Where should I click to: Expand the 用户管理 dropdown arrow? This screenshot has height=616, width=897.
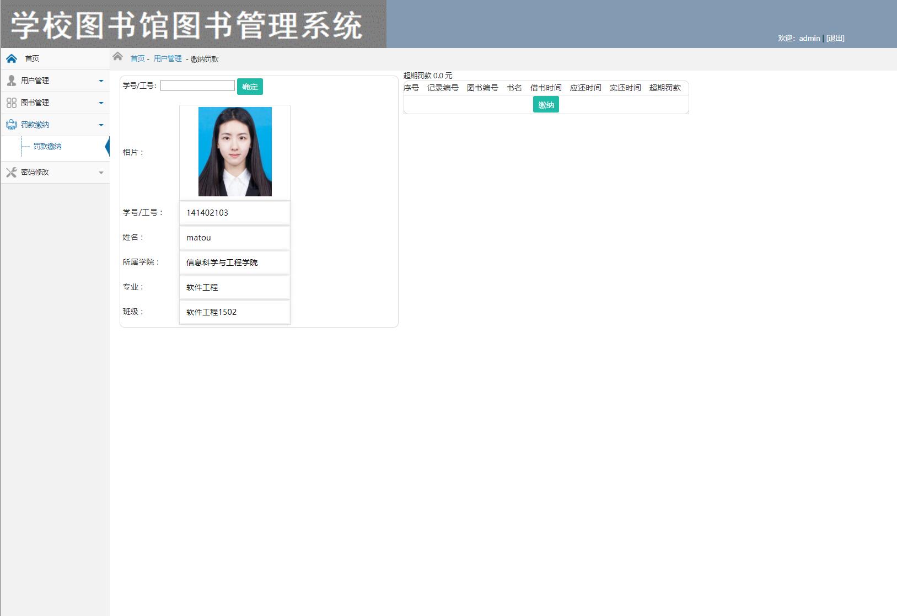pyautogui.click(x=101, y=81)
